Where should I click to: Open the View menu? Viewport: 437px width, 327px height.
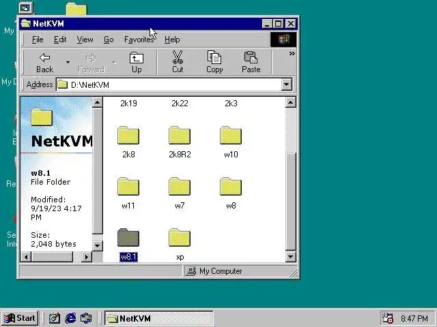point(85,40)
